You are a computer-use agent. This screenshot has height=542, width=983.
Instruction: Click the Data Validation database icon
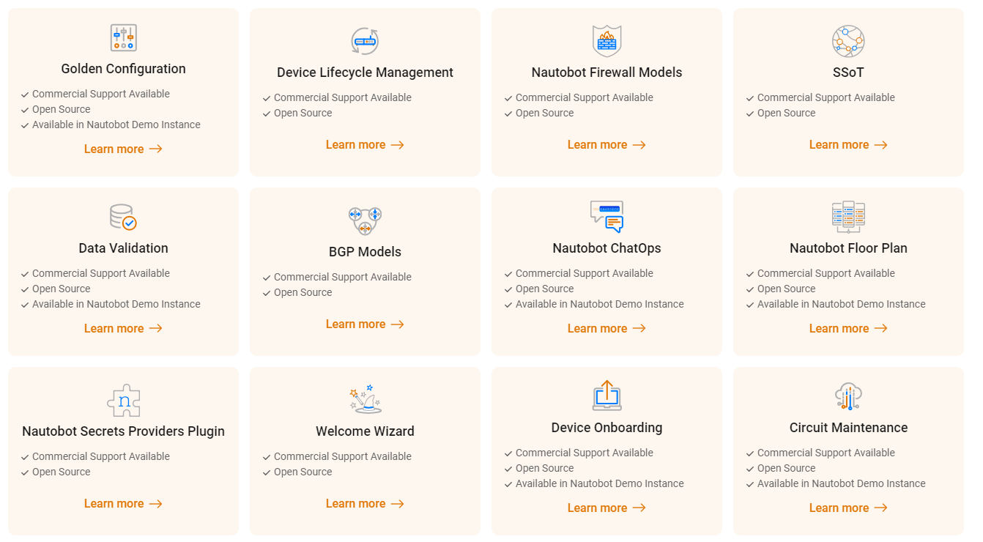click(x=123, y=218)
